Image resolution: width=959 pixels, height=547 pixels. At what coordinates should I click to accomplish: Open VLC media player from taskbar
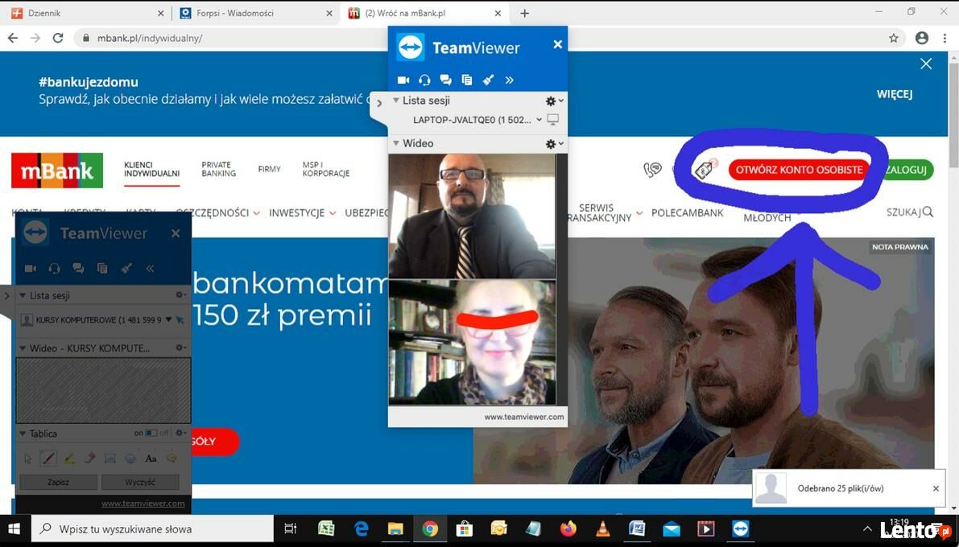coord(602,528)
